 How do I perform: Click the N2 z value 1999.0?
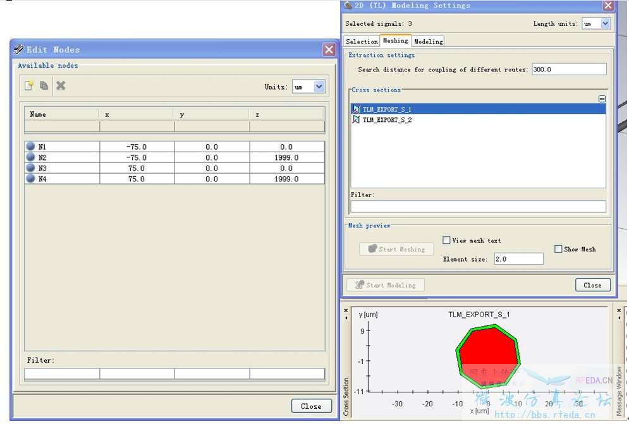287,157
